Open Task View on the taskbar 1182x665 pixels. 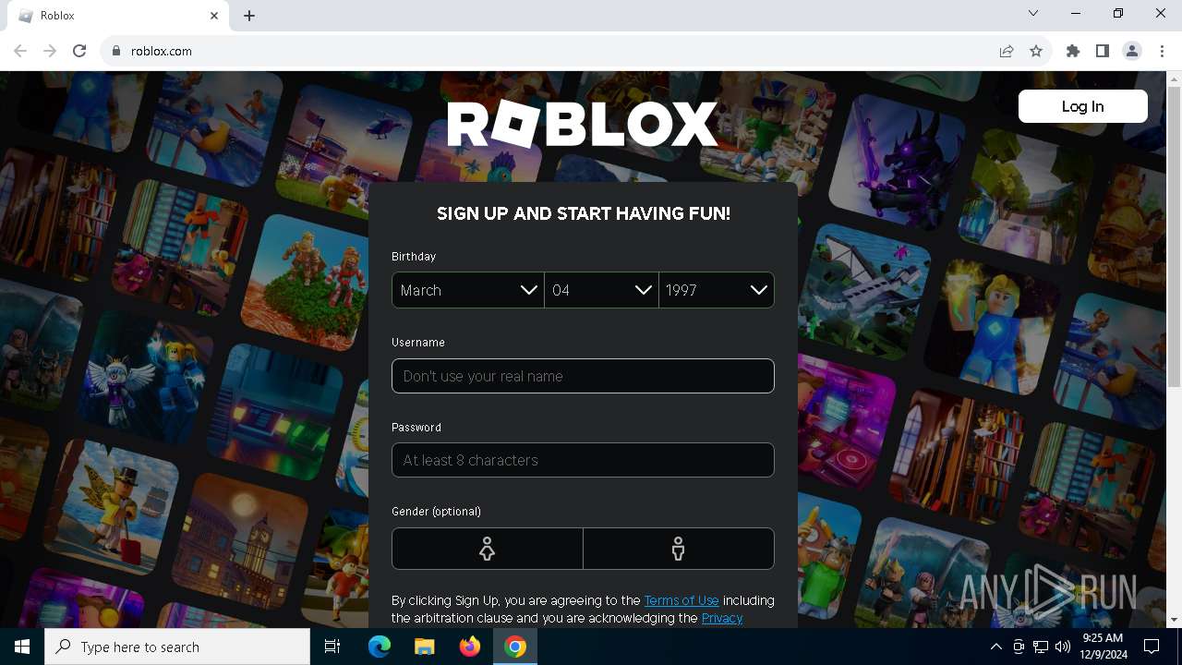click(x=332, y=647)
